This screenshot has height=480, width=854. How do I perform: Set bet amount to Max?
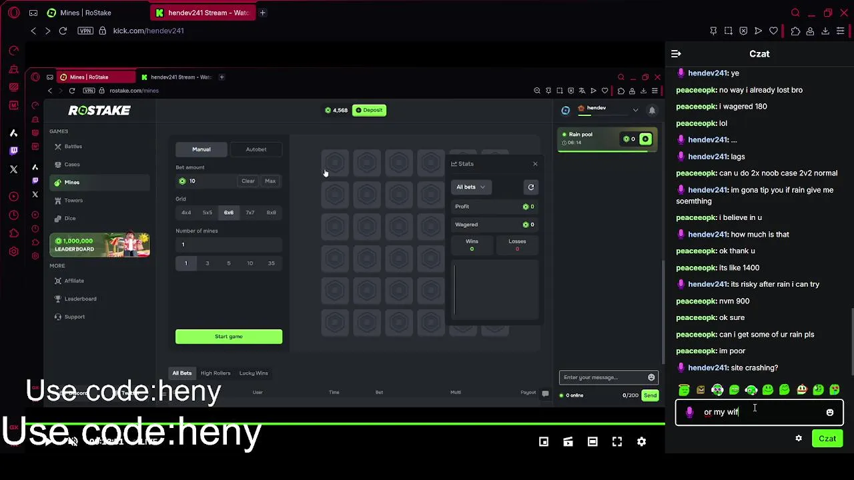coord(270,181)
